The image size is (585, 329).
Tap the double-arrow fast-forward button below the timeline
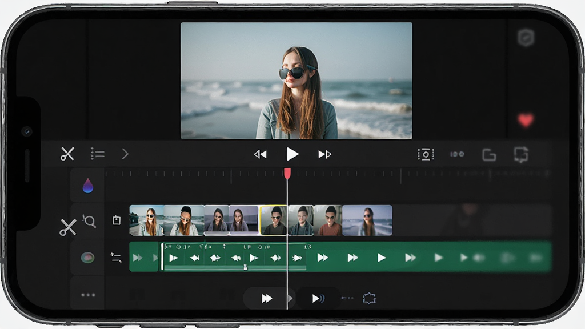pos(266,298)
